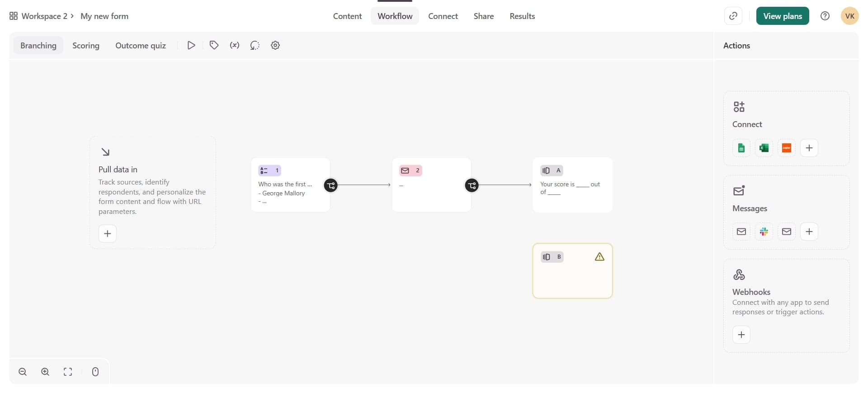
Task: Connect the Slack messages integration
Action: pyautogui.click(x=764, y=232)
